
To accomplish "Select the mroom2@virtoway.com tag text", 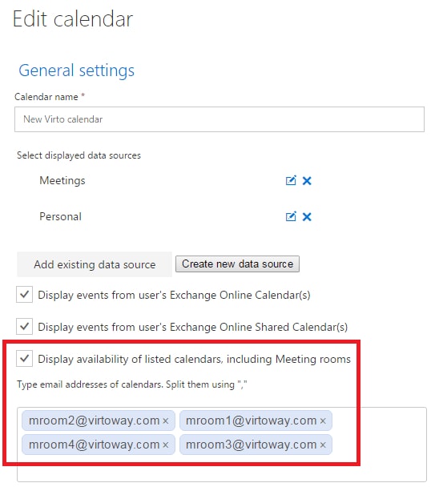I will coord(95,421).
